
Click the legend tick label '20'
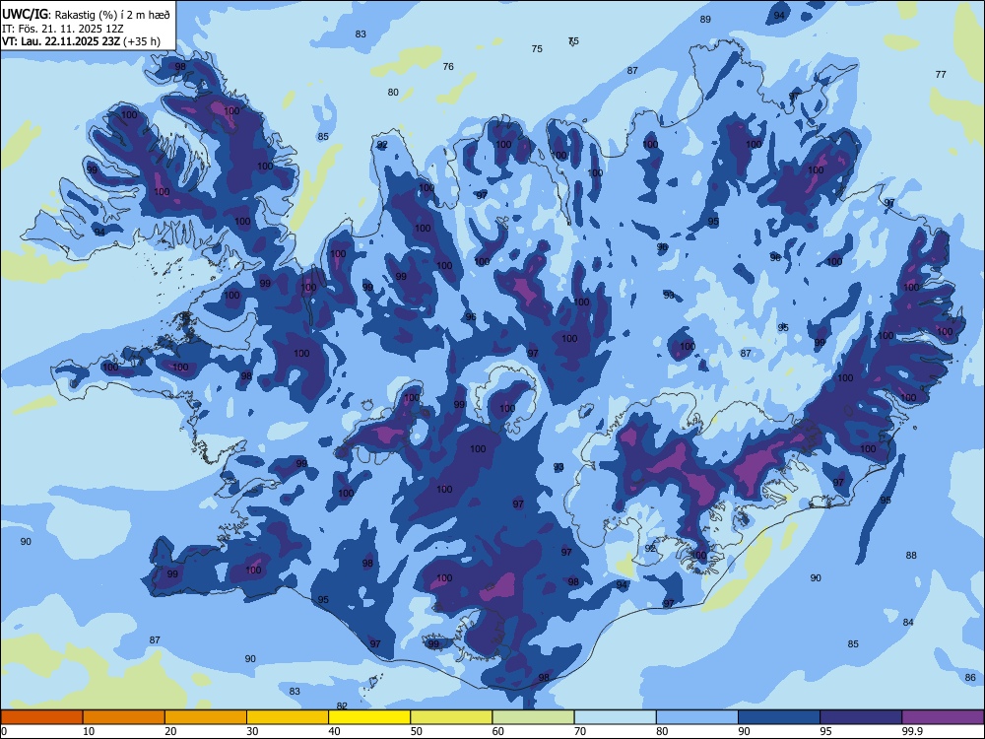[170, 731]
